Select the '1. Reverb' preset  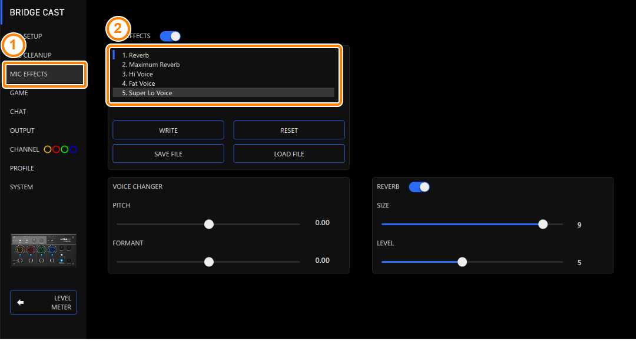pos(224,55)
